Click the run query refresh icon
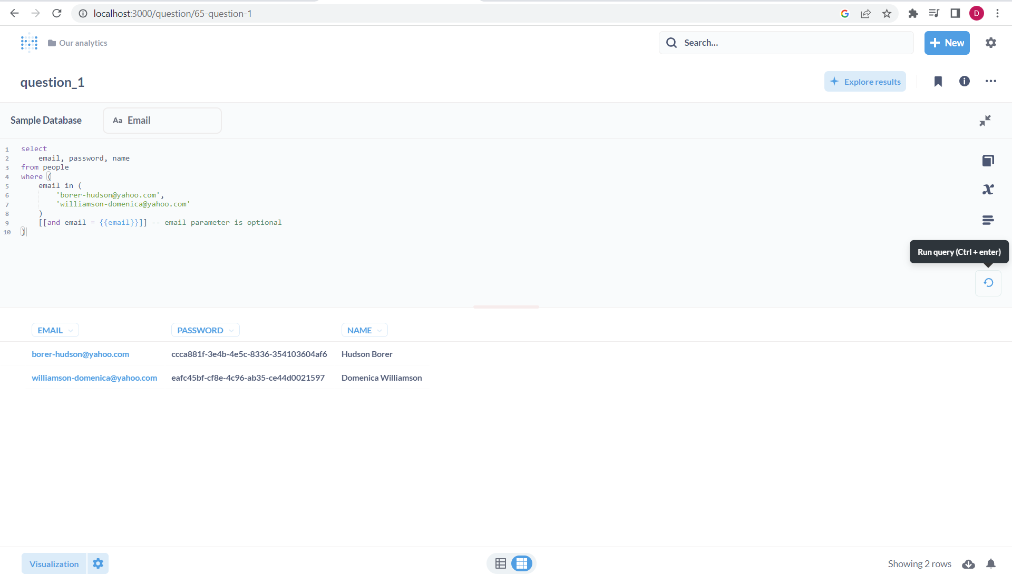The width and height of the screenshot is (1012, 575). pos(988,283)
